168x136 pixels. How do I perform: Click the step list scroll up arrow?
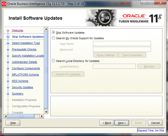pos(46,29)
